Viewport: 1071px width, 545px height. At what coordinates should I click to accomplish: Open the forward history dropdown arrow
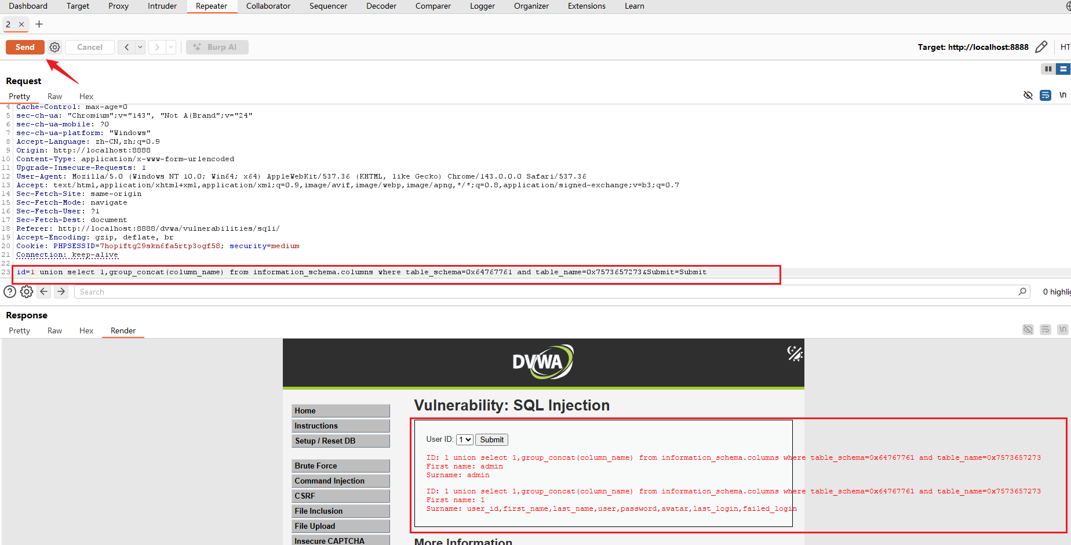click(x=171, y=47)
